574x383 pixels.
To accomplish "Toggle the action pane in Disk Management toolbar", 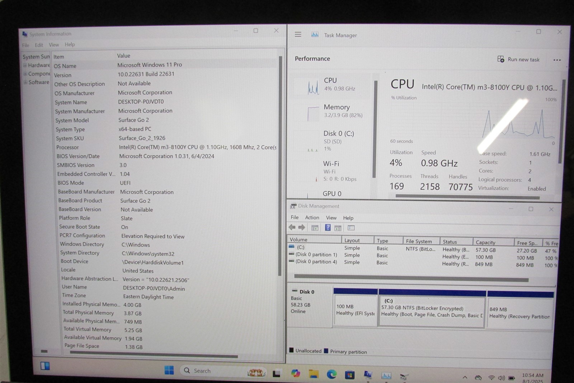I will (x=338, y=228).
